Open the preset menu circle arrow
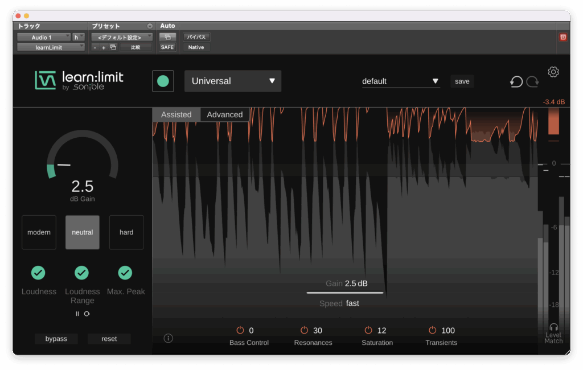 (x=150, y=26)
